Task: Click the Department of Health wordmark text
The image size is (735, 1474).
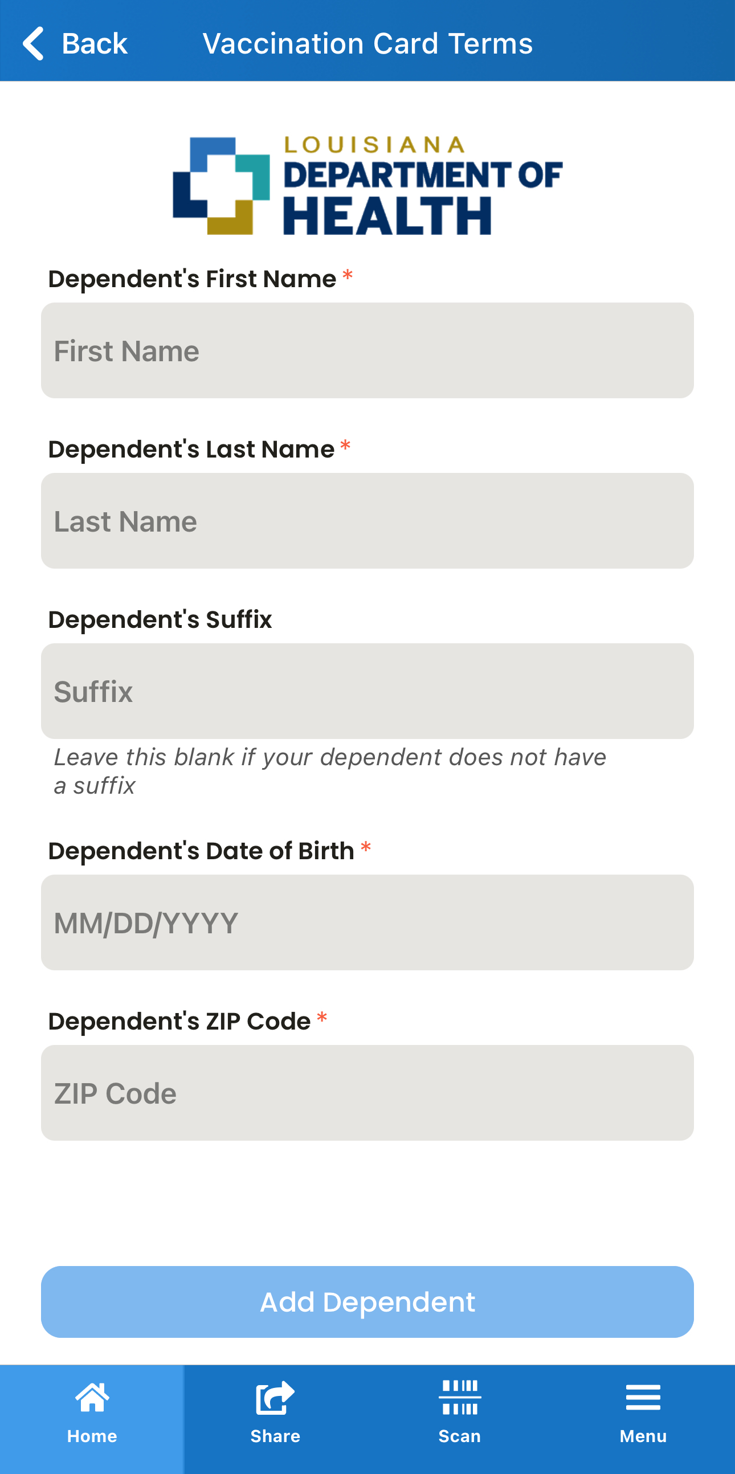Action: [x=423, y=185]
